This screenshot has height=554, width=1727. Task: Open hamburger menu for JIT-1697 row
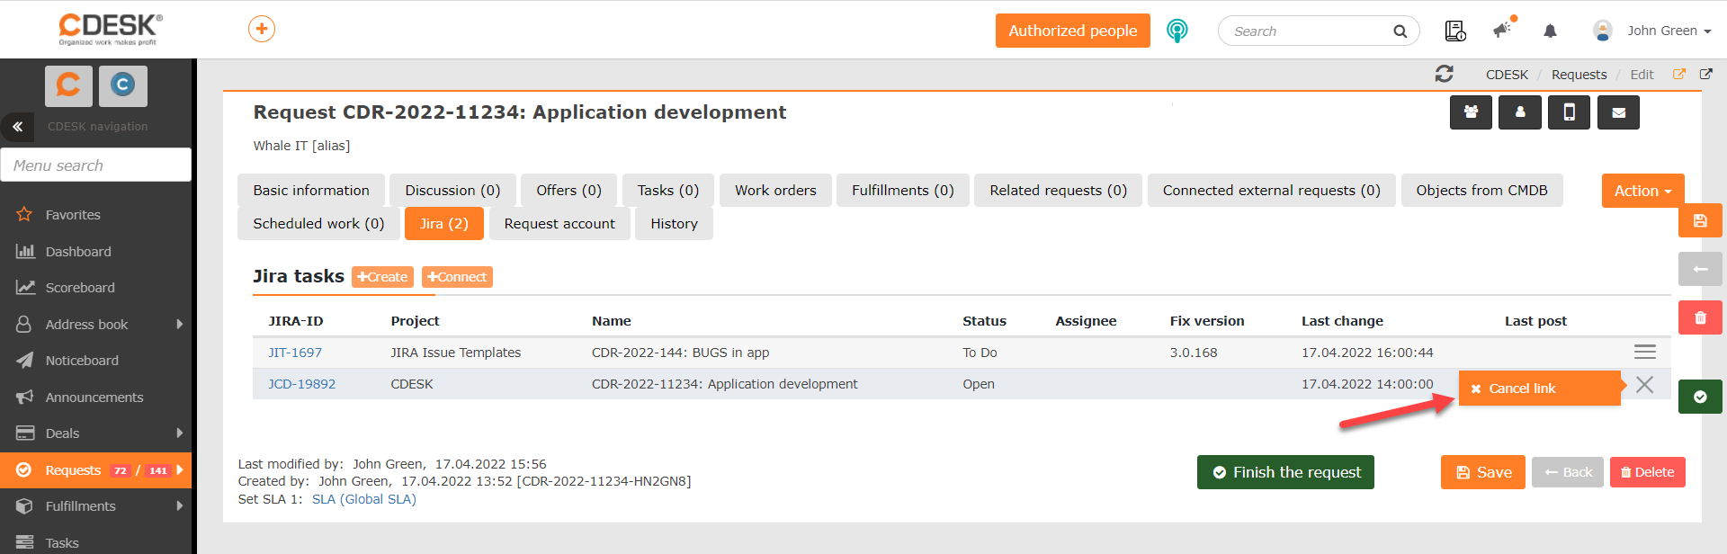tap(1644, 352)
